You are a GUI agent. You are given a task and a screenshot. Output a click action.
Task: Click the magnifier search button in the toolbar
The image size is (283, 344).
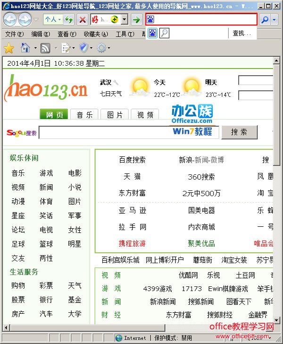265,19
